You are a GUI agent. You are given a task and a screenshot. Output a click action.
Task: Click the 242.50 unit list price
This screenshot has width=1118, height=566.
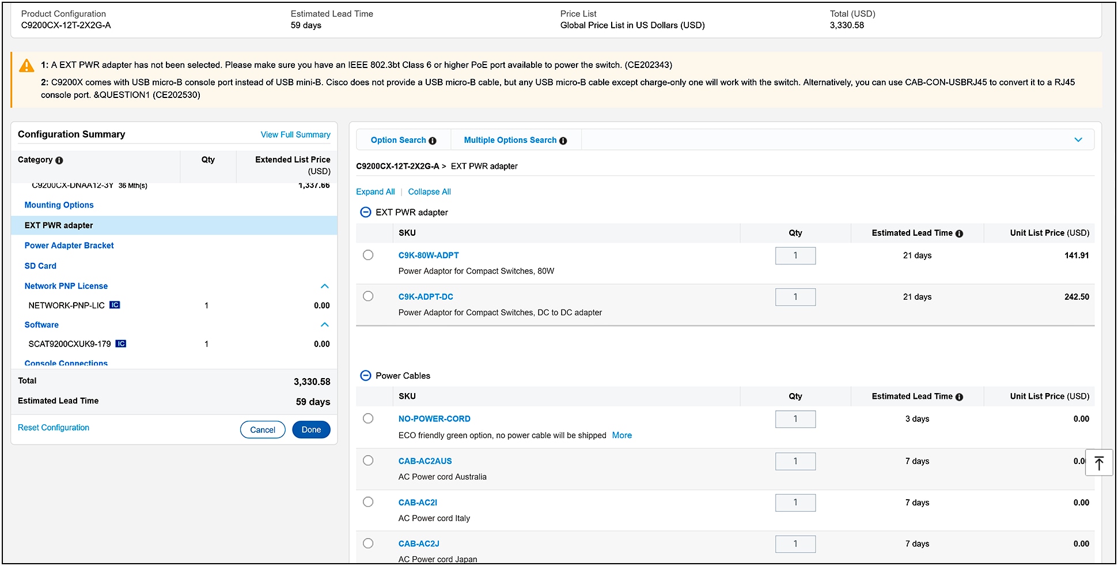pyautogui.click(x=1077, y=297)
